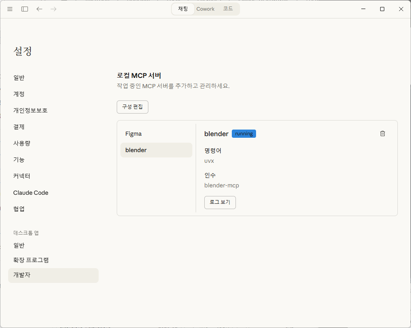Screen dimensions: 411x328
Task: Switch to the 코드 tab
Action: click(228, 9)
